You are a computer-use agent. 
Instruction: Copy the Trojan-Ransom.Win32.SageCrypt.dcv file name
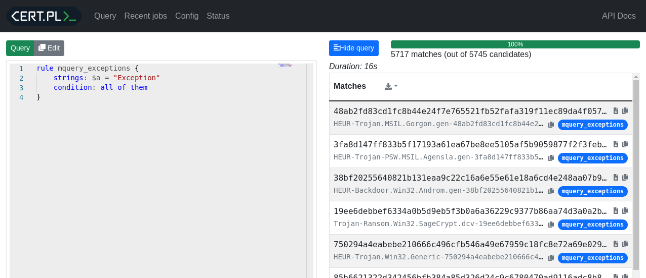(551, 225)
